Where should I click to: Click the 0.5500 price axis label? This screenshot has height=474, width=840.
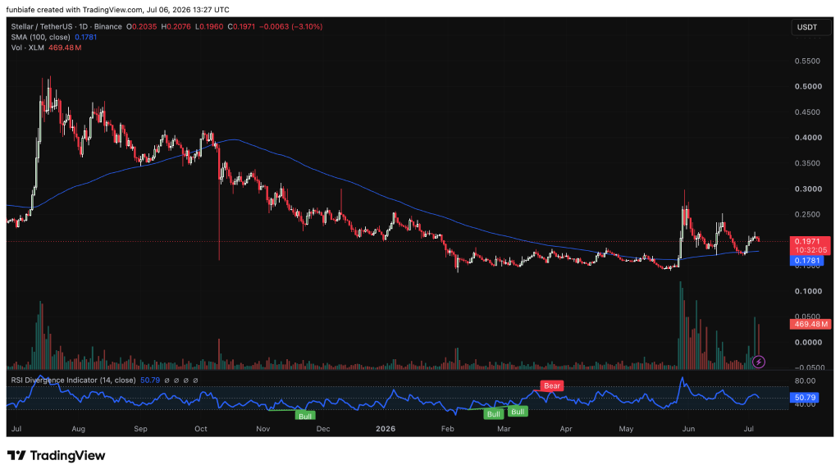(807, 61)
